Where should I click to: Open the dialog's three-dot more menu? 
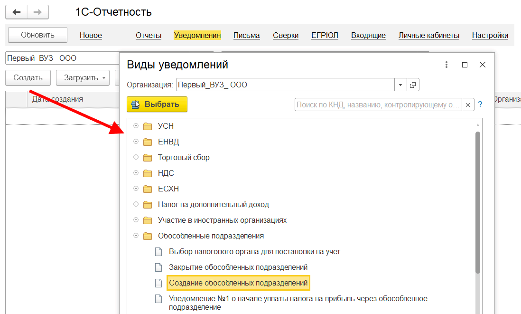click(447, 65)
